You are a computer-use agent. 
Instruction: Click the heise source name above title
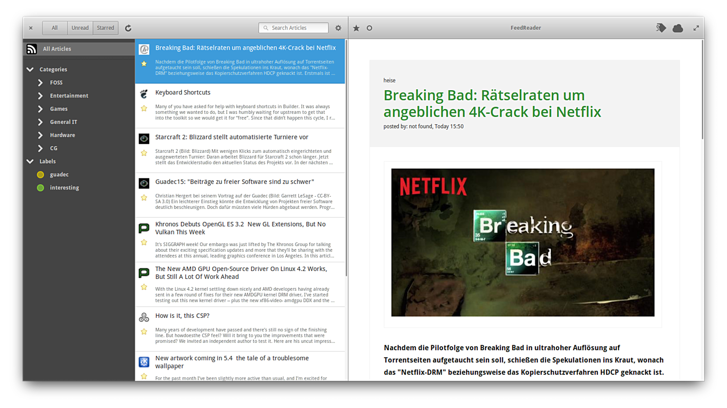point(389,81)
